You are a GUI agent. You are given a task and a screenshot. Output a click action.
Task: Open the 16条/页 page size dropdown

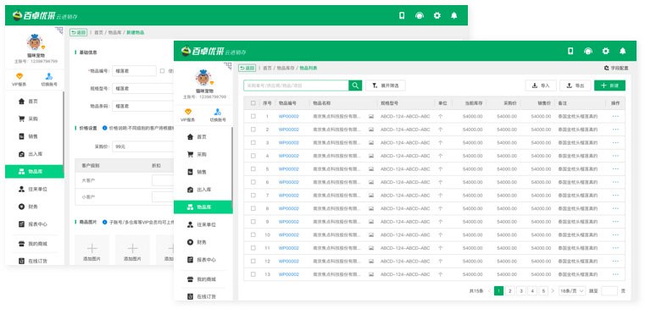click(572, 291)
